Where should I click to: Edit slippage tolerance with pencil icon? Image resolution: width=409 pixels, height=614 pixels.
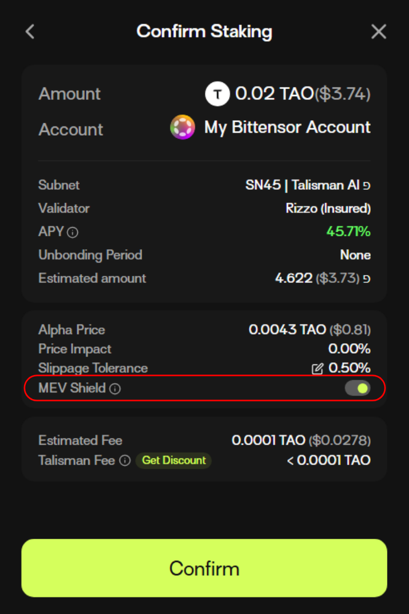point(317,369)
